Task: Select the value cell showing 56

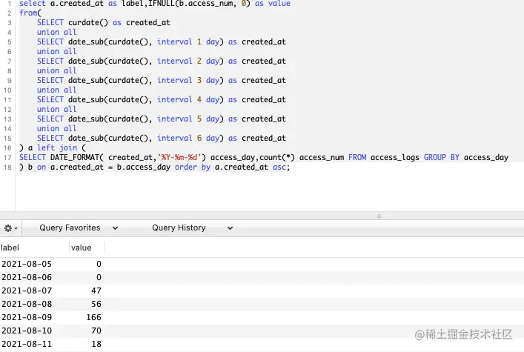Action: click(x=96, y=304)
